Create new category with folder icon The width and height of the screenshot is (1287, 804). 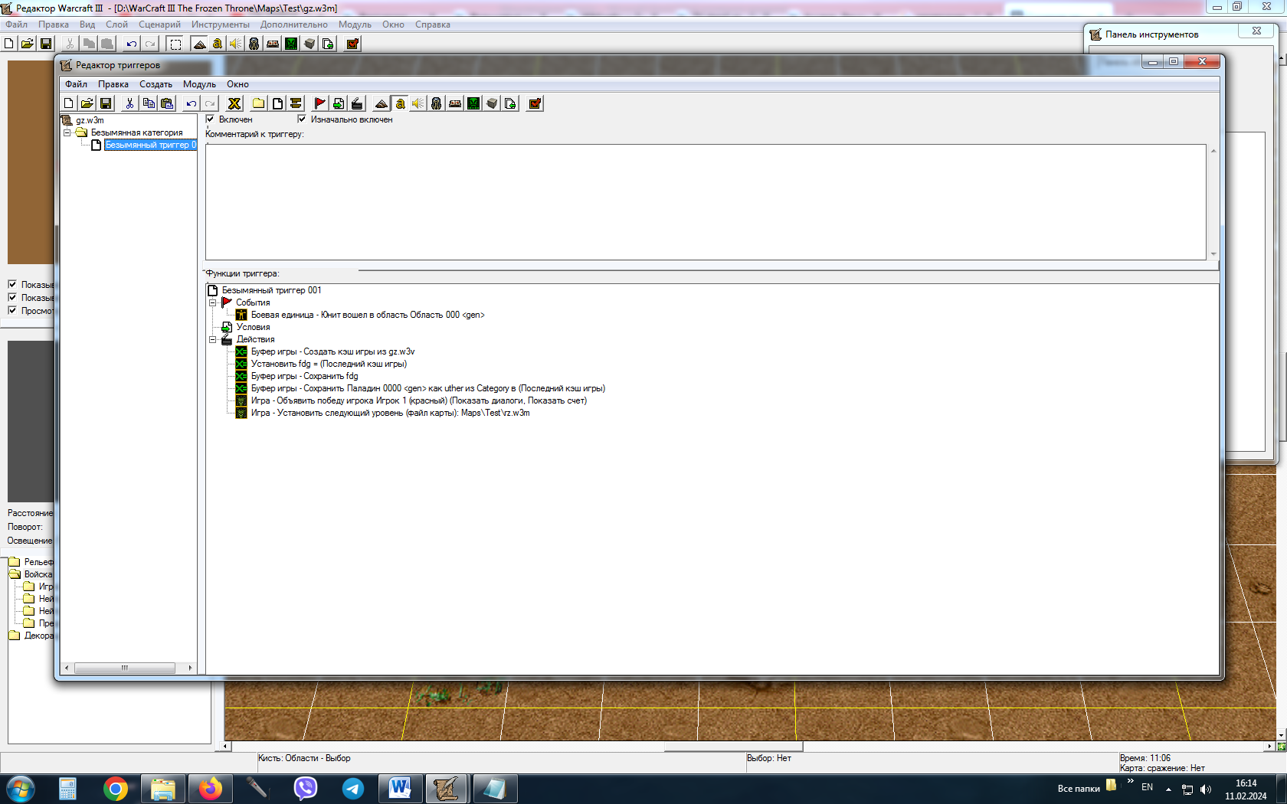[x=259, y=103]
